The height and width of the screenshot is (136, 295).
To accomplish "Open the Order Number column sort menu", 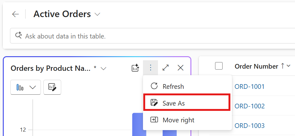I will tap(288, 66).
